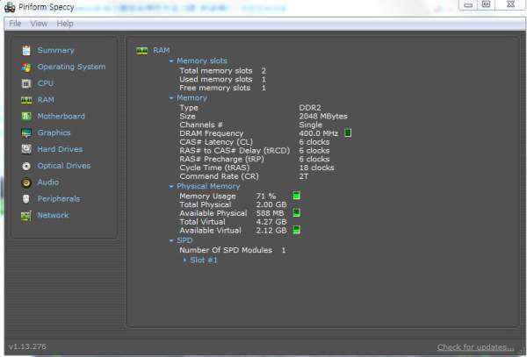Click green indicator beside Available Physical
The width and height of the screenshot is (527, 357).
(297, 213)
